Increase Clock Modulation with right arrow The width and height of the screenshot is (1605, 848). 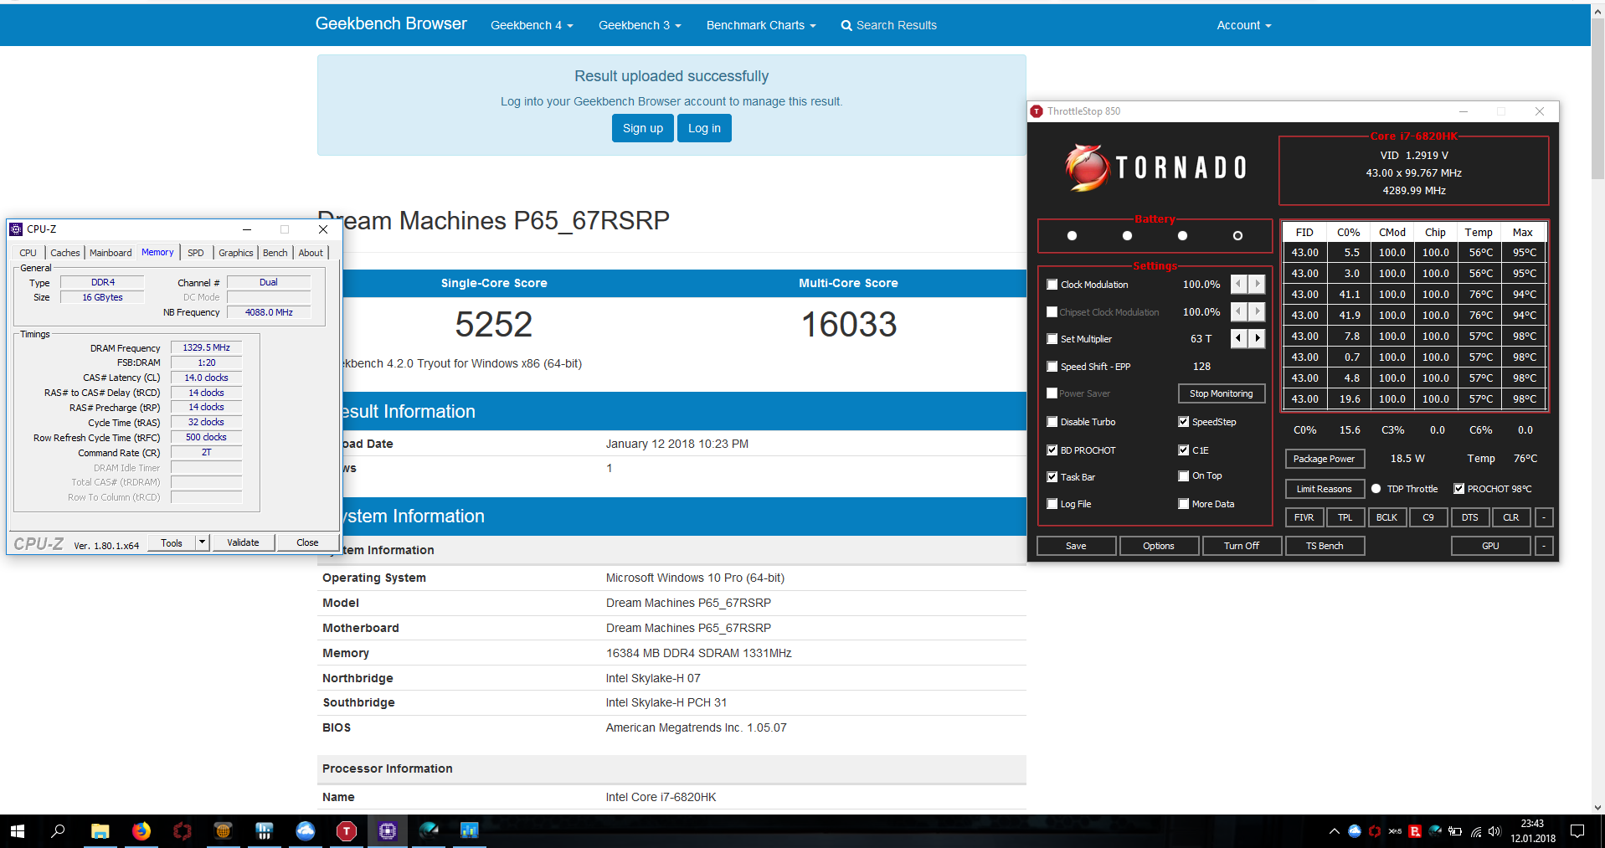coord(1257,285)
